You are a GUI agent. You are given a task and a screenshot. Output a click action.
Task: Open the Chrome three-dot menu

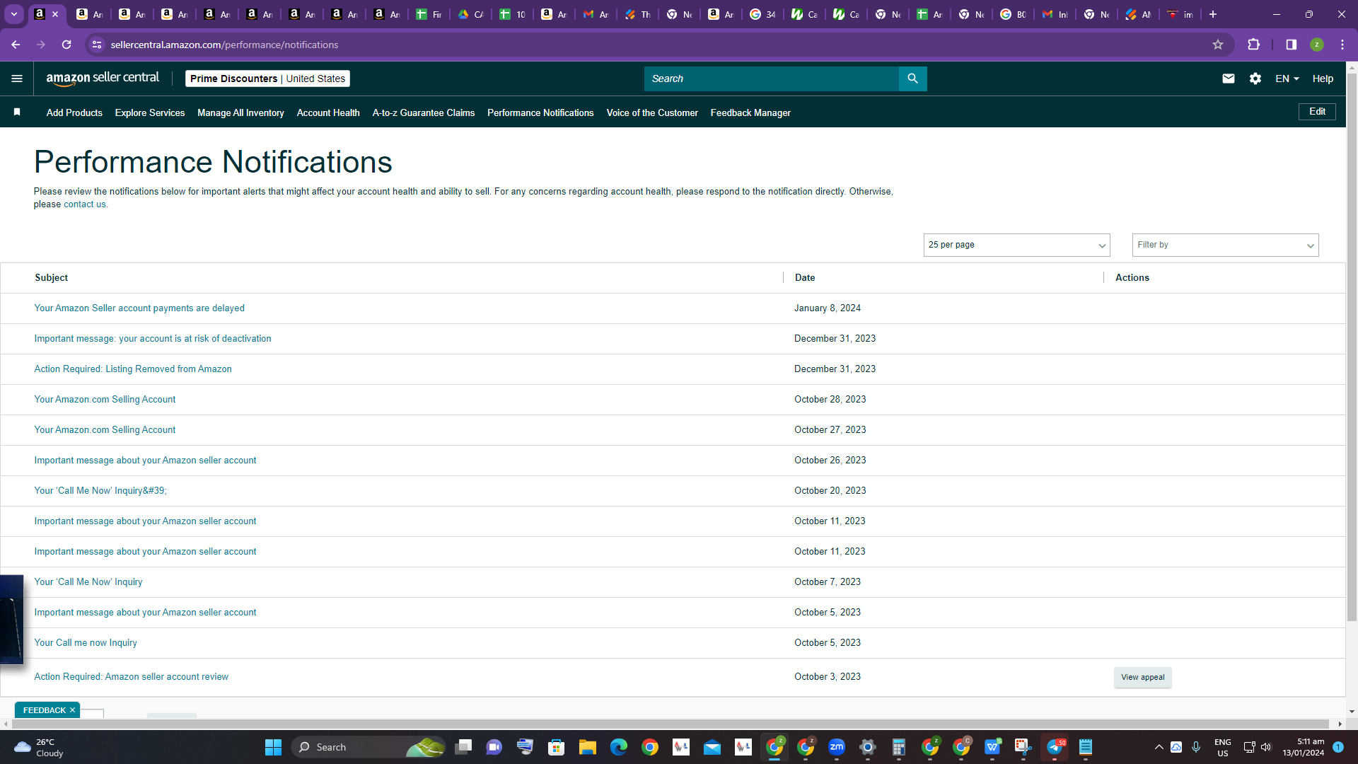(1342, 45)
